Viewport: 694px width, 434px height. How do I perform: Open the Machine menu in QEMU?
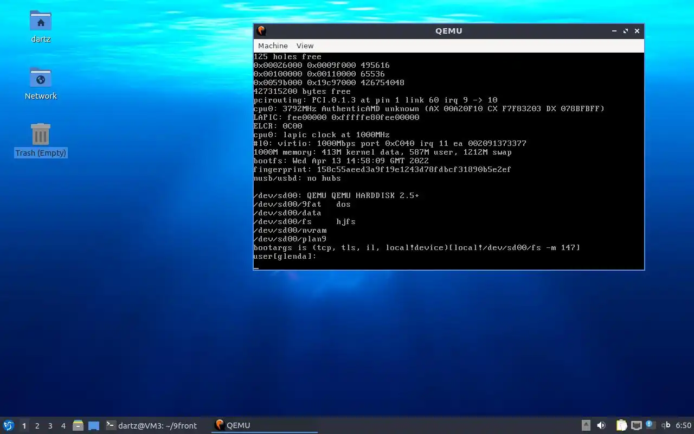(x=273, y=46)
